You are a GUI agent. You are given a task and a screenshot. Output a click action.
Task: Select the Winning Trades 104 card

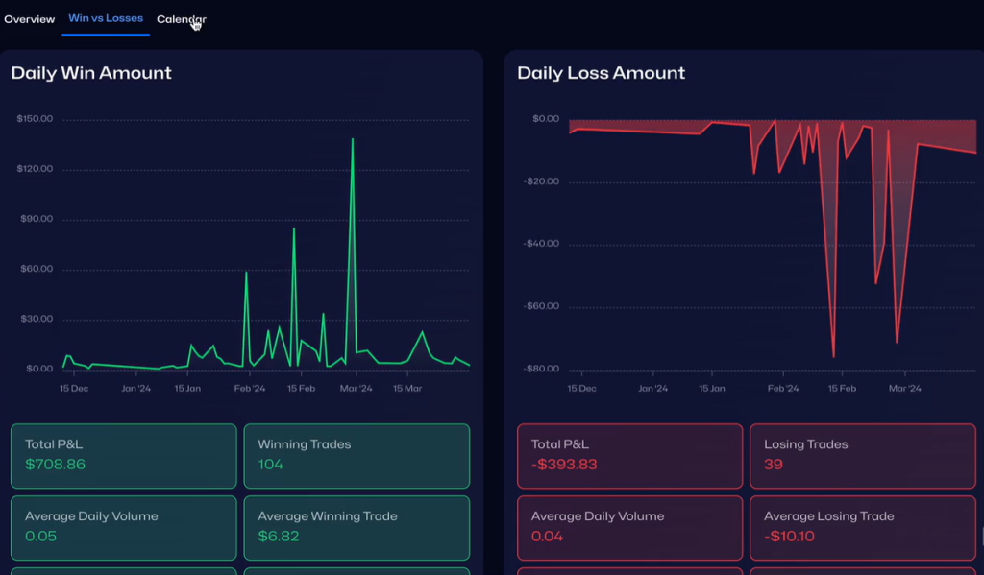click(357, 455)
